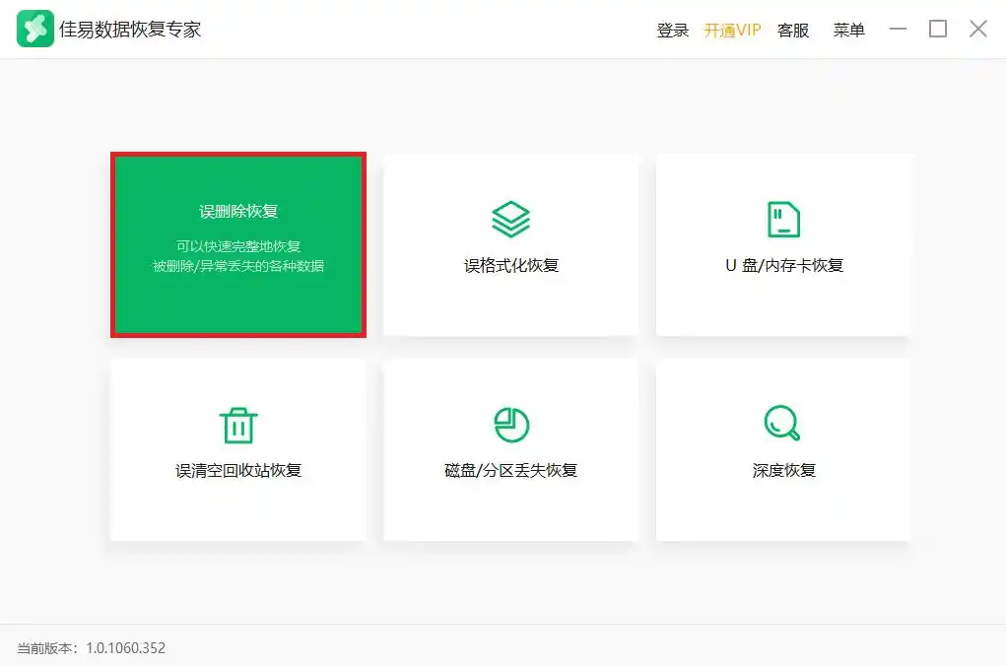This screenshot has width=1006, height=666.
Task: Click the 登录 login link
Action: 673,31
